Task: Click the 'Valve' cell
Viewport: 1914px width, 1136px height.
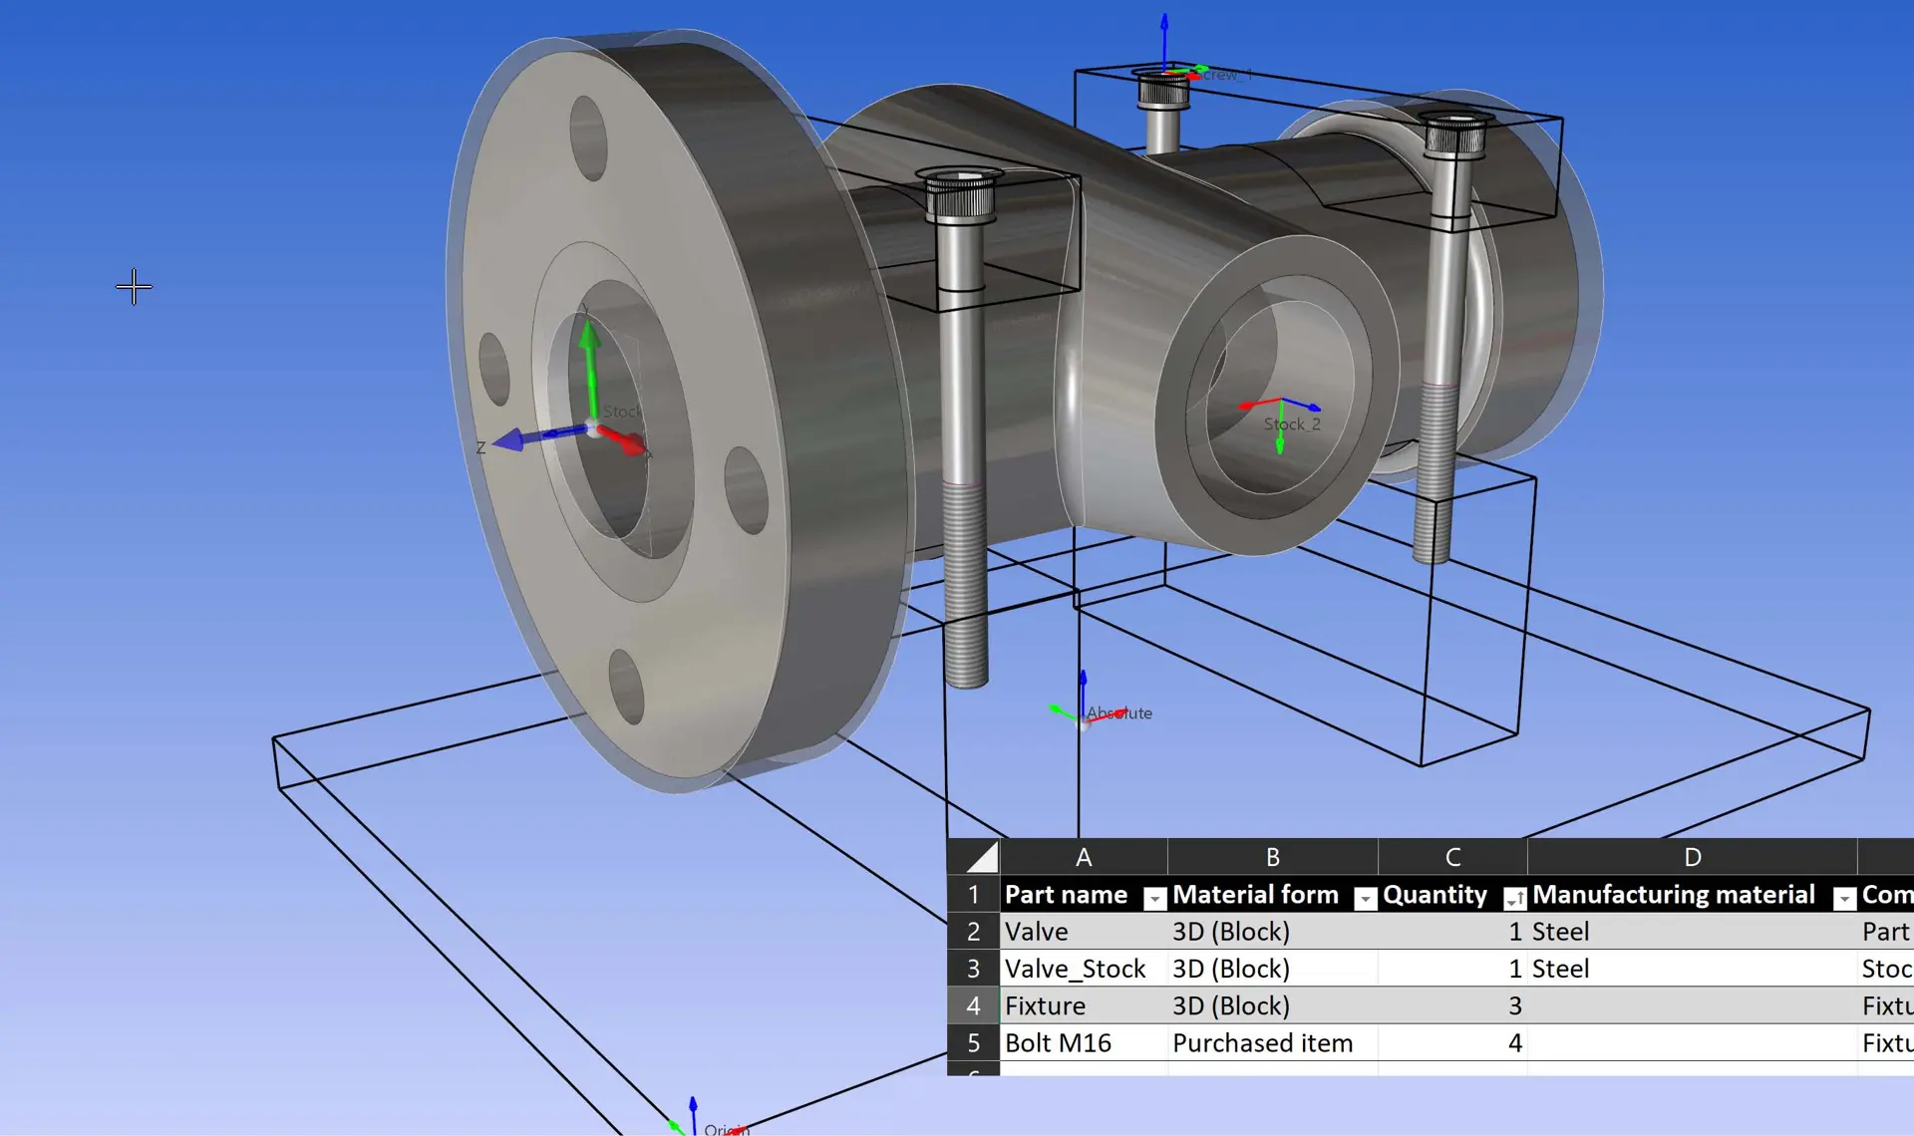Action: [1084, 932]
